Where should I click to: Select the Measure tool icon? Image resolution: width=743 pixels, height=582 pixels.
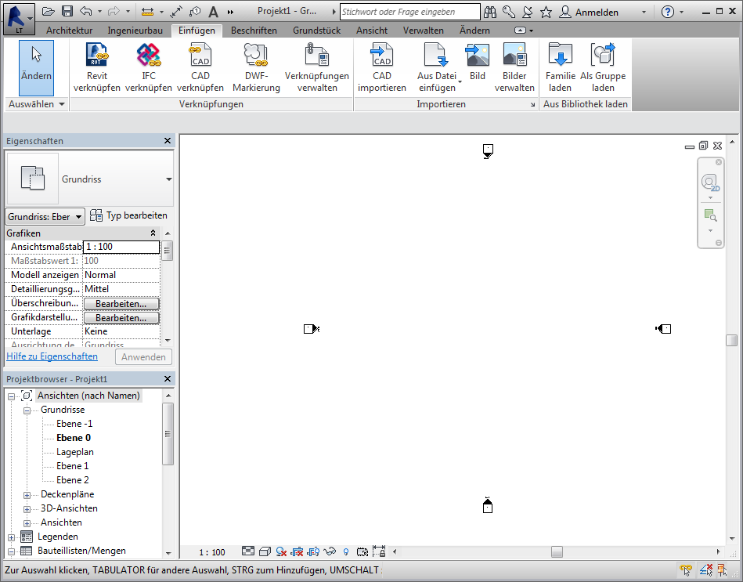tap(147, 12)
